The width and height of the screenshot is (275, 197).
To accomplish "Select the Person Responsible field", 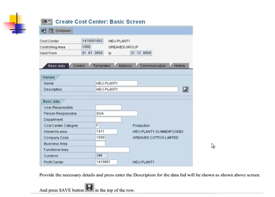I will coord(117,113).
